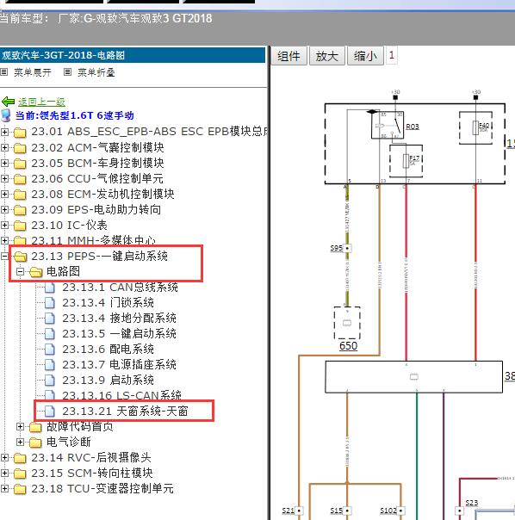Image resolution: width=515 pixels, height=520 pixels.
Task: Click the 23.06 CCU folder icon
Action: tap(20, 179)
